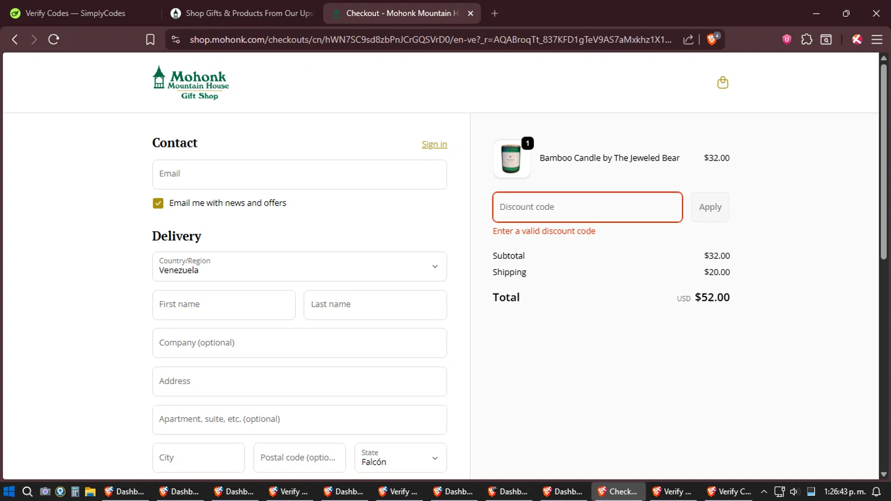
Task: Open the camera app in taskbar
Action: tap(45, 491)
